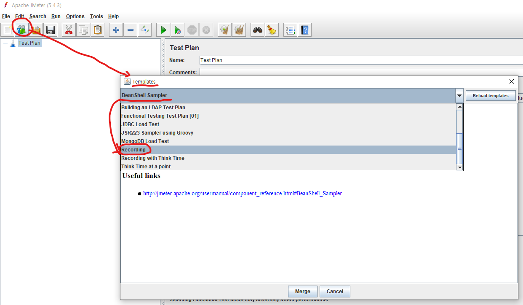
Task: Save the test plan with floppy icon
Action: coord(51,30)
